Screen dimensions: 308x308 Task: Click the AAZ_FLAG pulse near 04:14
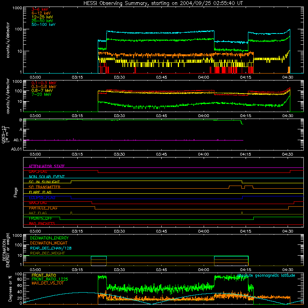pyautogui.click(x=242, y=213)
